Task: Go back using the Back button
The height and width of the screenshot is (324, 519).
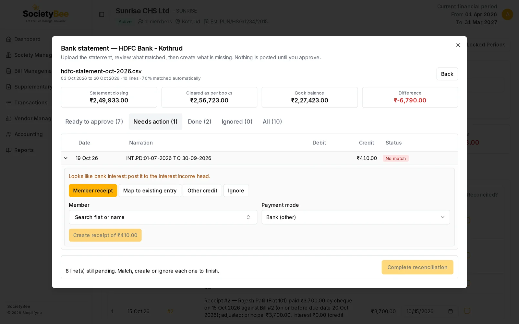Action: 447,74
